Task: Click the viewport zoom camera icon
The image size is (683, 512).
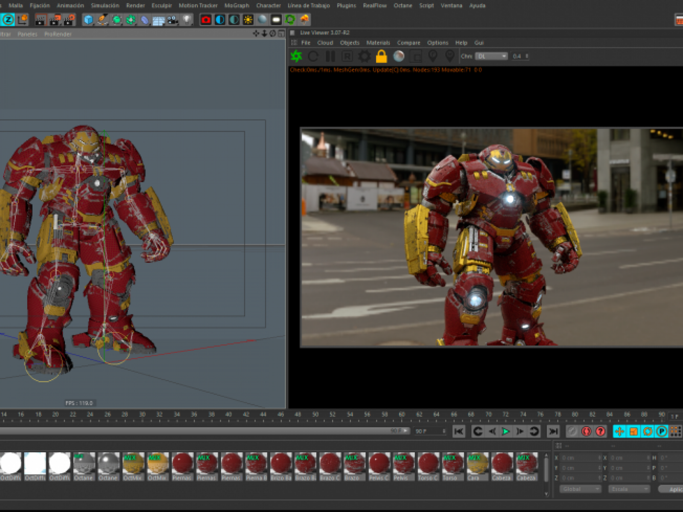Action: pos(265,33)
